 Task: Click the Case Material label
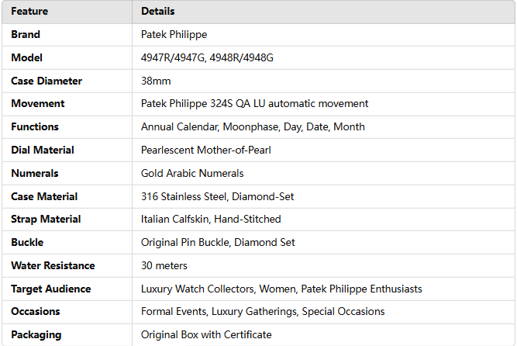(44, 196)
